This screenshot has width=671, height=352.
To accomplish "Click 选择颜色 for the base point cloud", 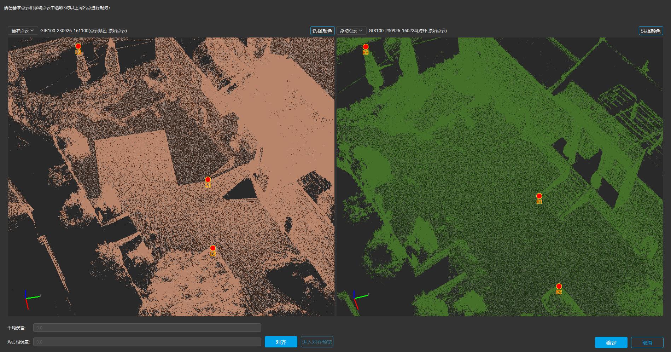I will tap(322, 31).
